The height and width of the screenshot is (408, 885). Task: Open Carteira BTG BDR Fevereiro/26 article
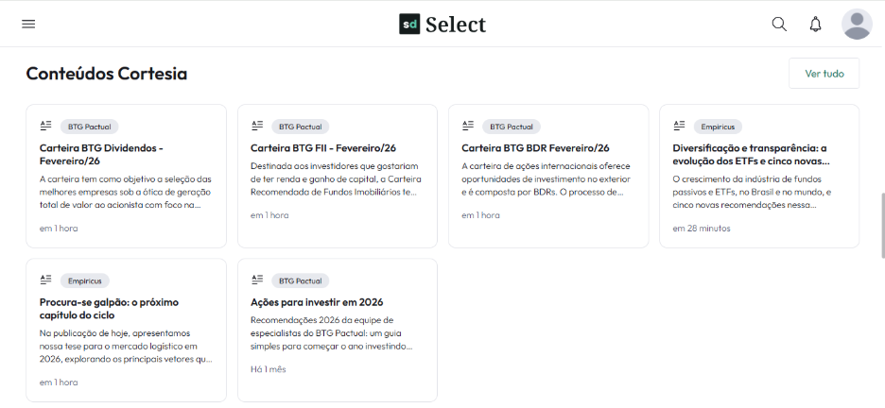click(x=535, y=148)
